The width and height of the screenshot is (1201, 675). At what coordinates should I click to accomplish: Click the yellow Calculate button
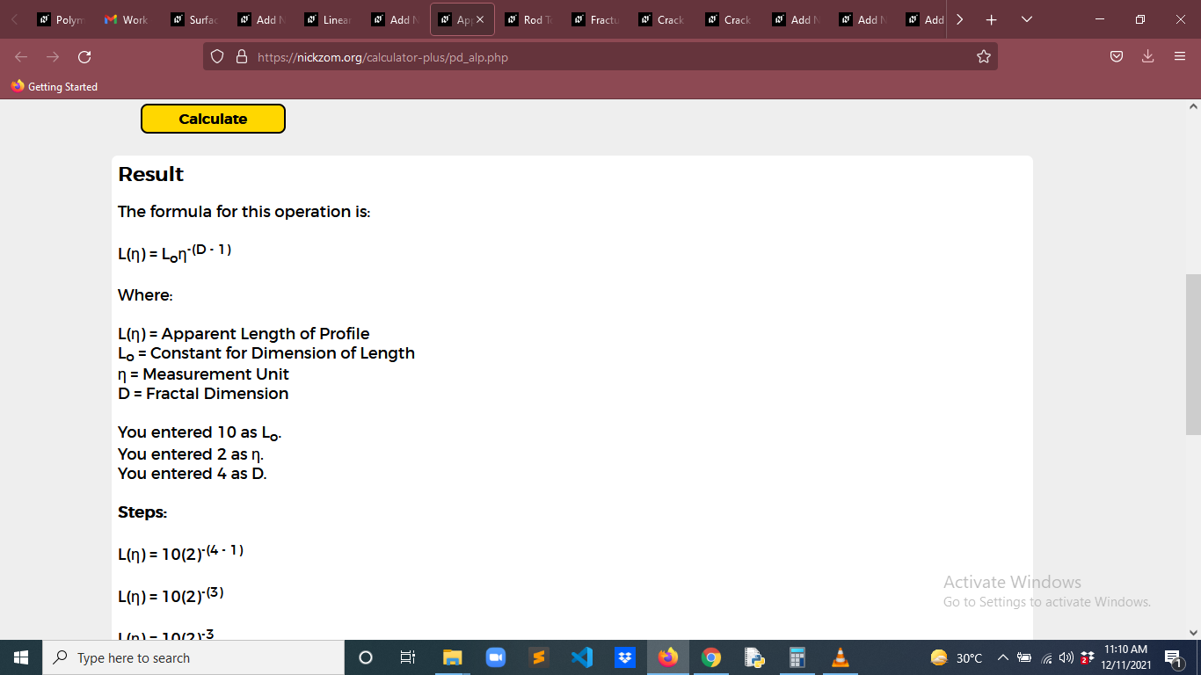coord(213,119)
